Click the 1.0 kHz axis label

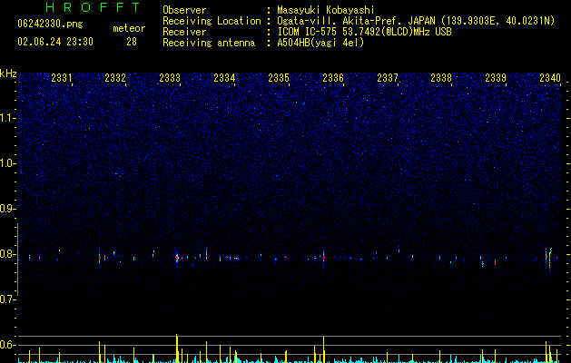pyautogui.click(x=8, y=163)
